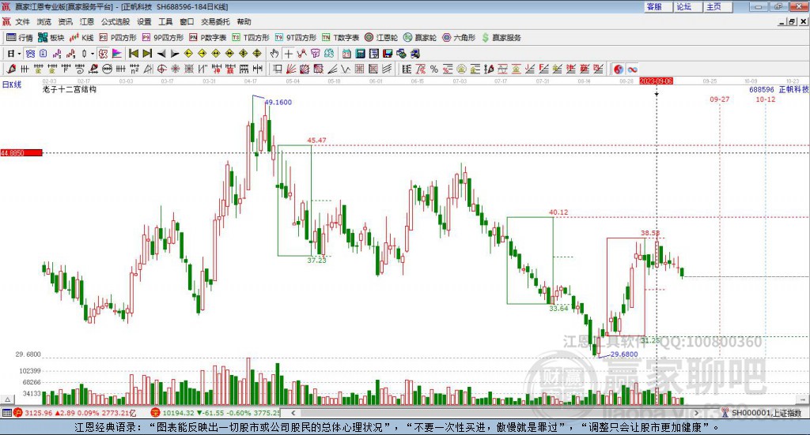Open the 窗口 menu
This screenshot has height=435, width=810.
coord(187,21)
